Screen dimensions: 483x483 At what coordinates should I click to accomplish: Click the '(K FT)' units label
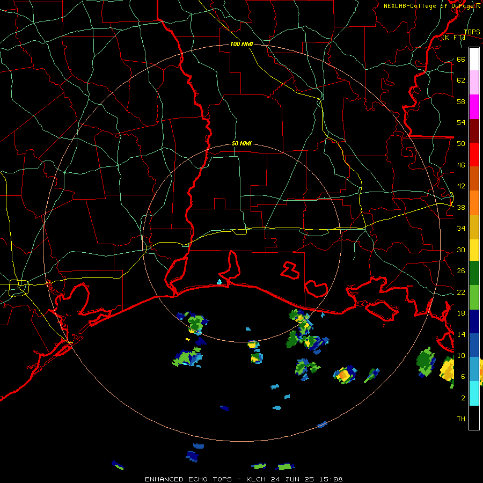coord(454,38)
